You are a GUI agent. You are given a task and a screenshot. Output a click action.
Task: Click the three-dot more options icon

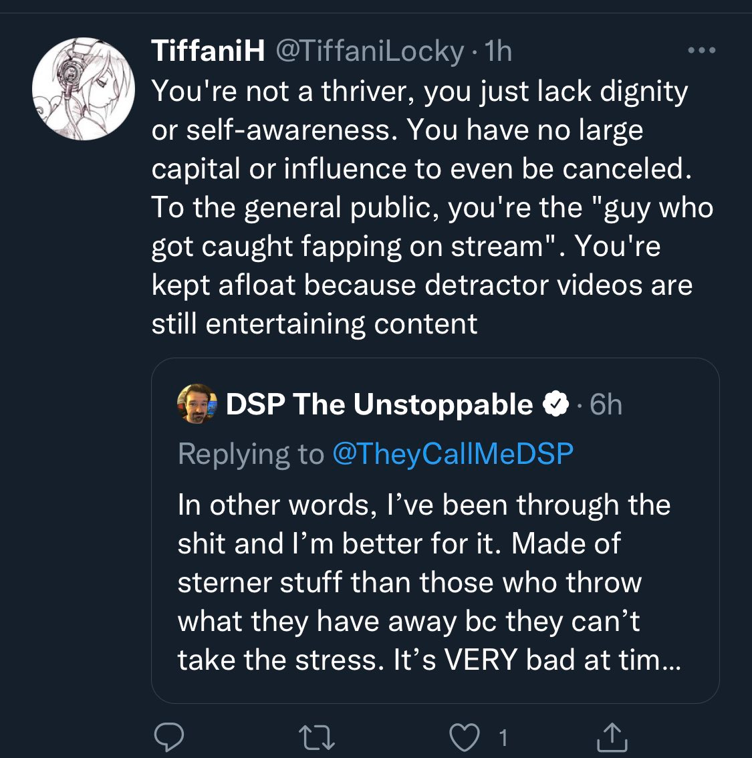(x=702, y=50)
